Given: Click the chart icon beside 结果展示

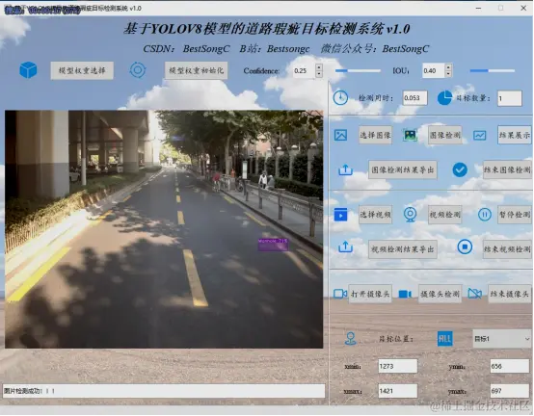Looking at the screenshot, I should tap(479, 136).
